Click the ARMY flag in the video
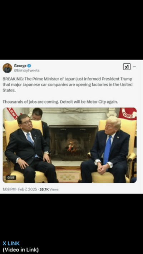143x254 pixels. (x=12, y=113)
